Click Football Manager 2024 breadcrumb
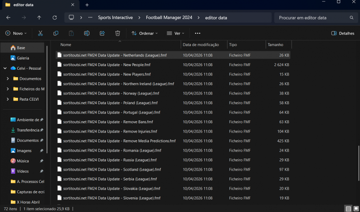Screen dimensions: 360x212 pos(169,18)
